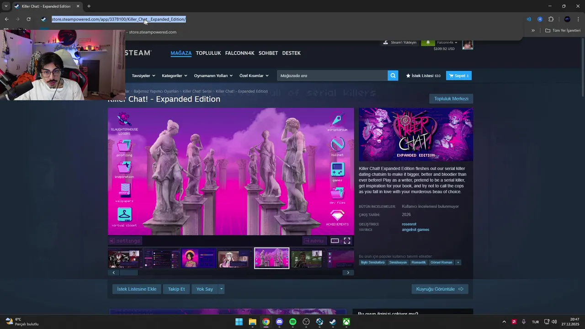Open Tüm Yer İşaretleri bookmarks folder
The width and height of the screenshot is (585, 329).
point(563,31)
